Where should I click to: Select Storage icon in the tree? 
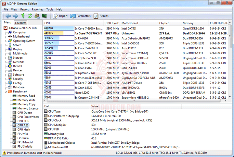[10, 58]
